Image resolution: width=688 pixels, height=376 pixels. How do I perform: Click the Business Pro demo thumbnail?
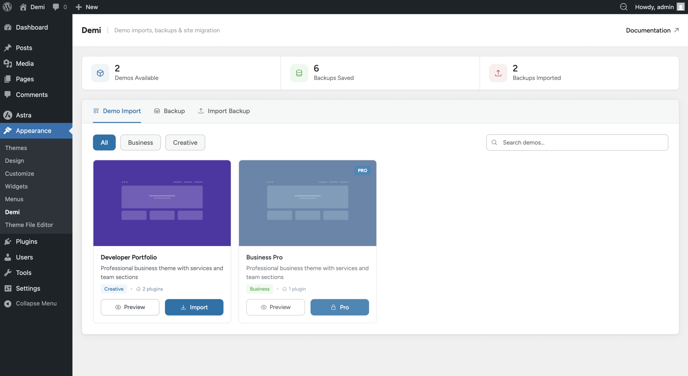coord(307,203)
